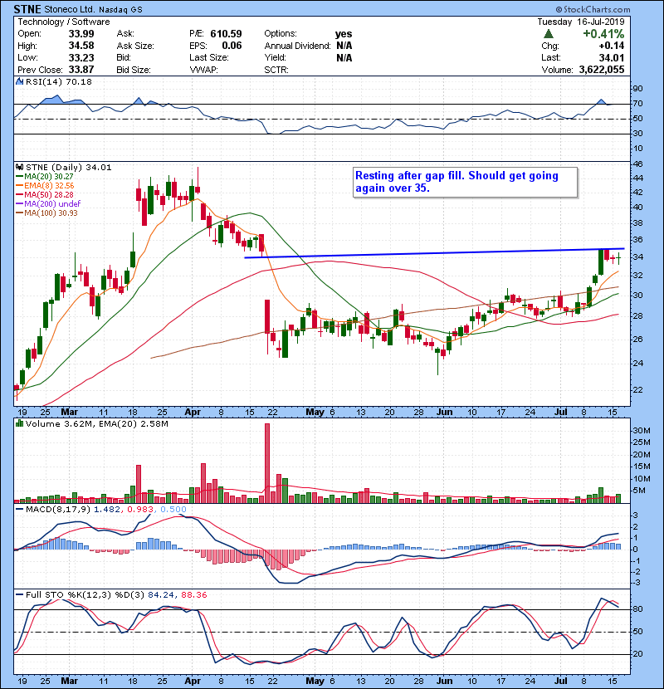Select the MA(200) undef legend entry
The width and height of the screenshot is (664, 689).
[48, 203]
